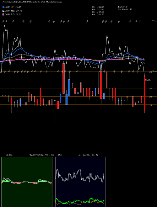Click the 'ADX' panel heading

point(60,155)
